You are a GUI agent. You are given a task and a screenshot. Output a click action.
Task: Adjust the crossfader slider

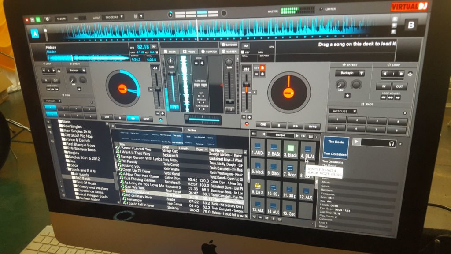pyautogui.click(x=203, y=119)
